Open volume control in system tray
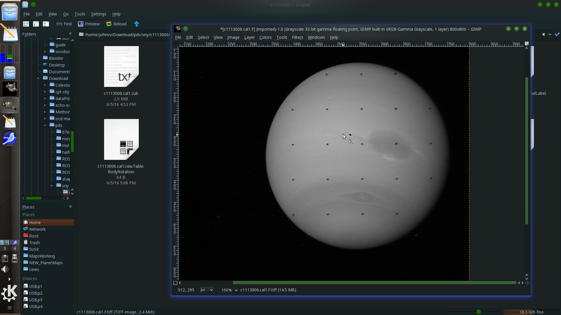Image resolution: width=561 pixels, height=315 pixels. coord(5,269)
